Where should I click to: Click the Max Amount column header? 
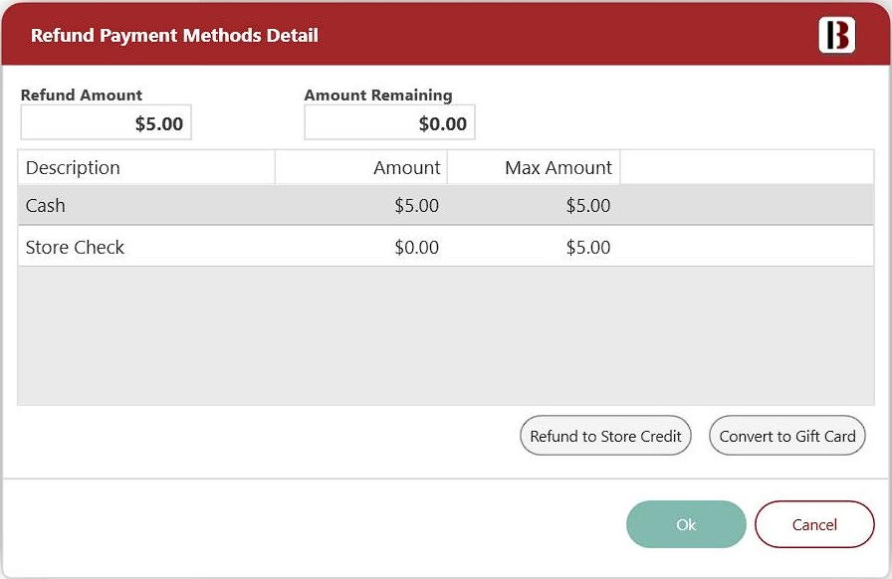pos(534,168)
